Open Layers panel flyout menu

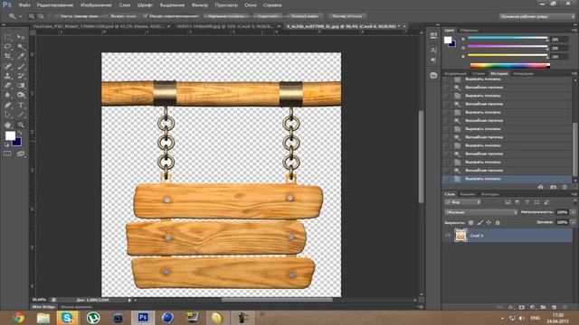575,194
